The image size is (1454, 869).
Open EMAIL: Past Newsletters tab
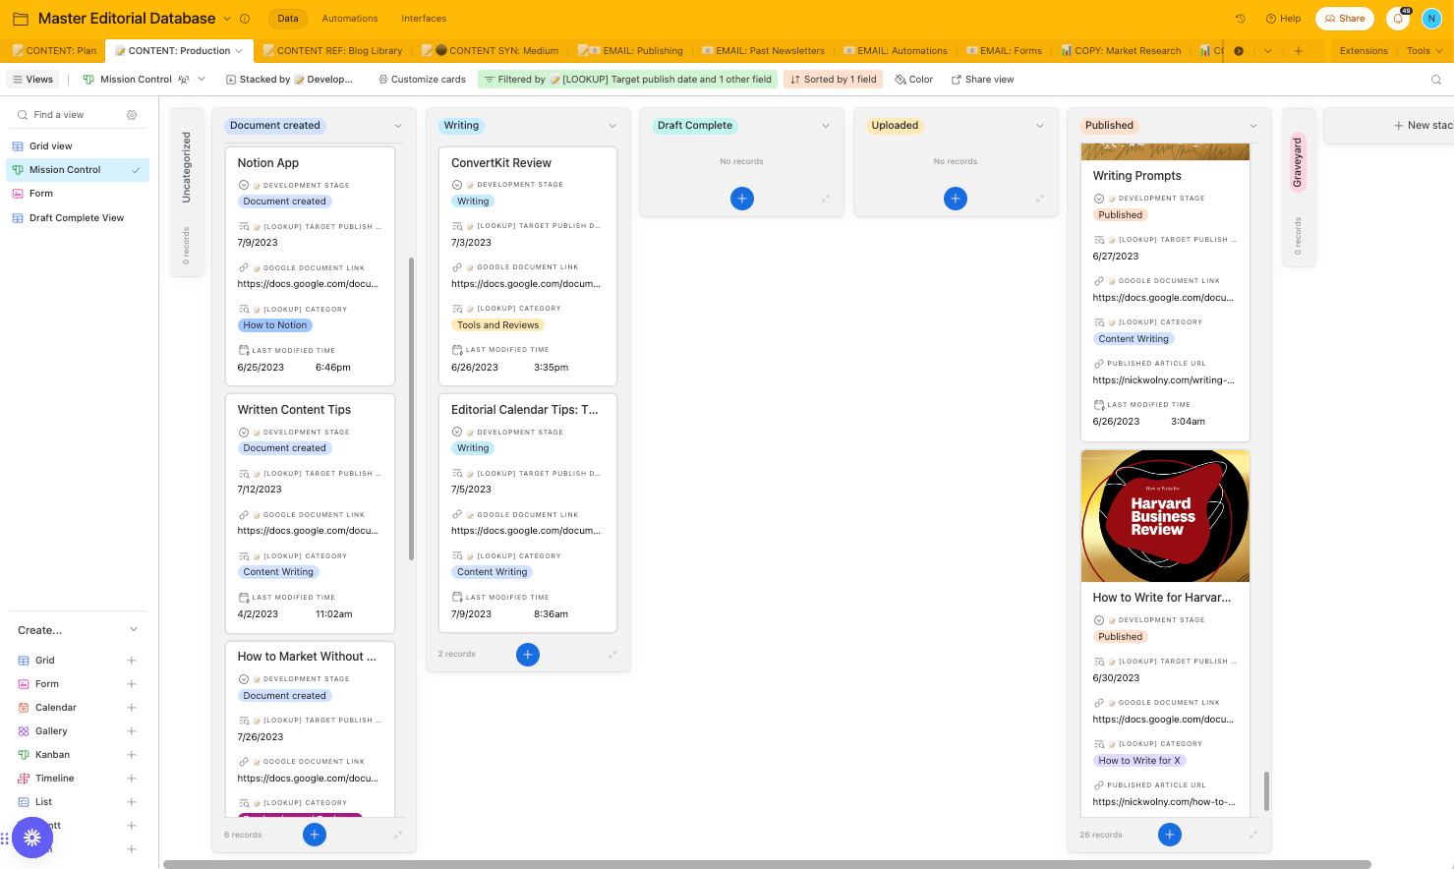pyautogui.click(x=763, y=51)
